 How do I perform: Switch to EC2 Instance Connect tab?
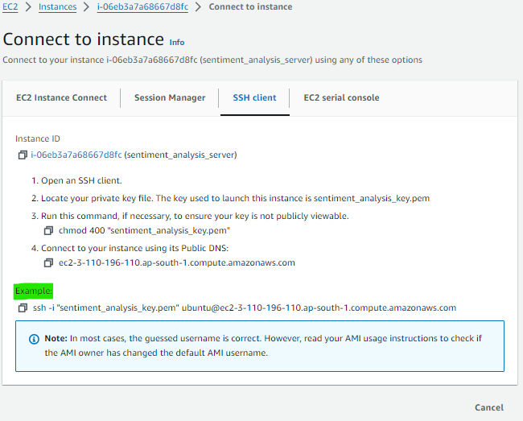(x=61, y=97)
